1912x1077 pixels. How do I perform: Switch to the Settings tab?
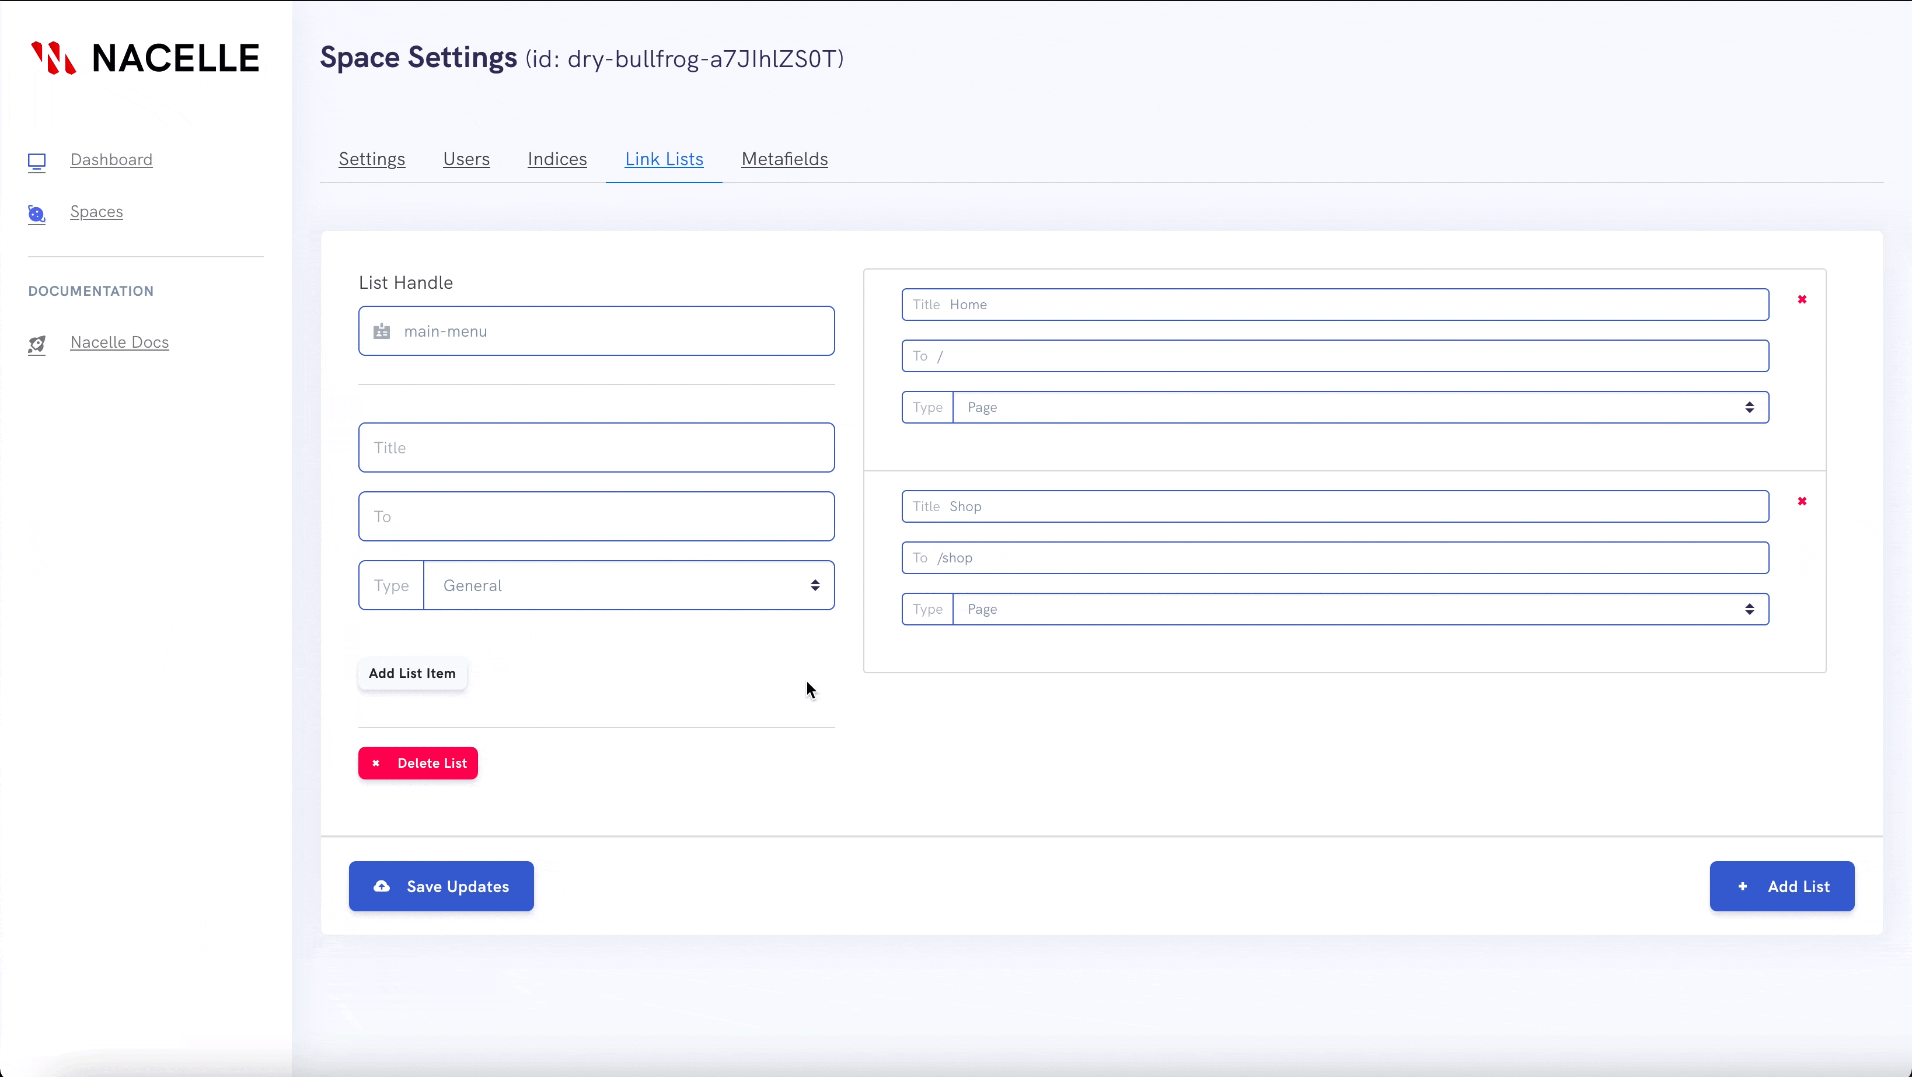[x=372, y=159]
